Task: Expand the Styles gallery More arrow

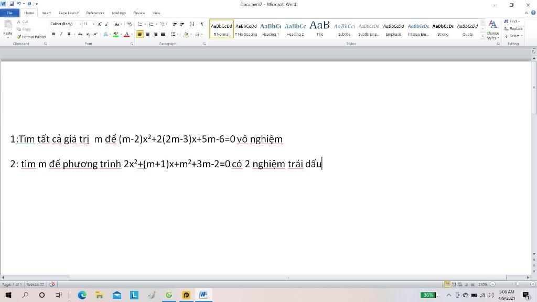Action: [x=482, y=36]
